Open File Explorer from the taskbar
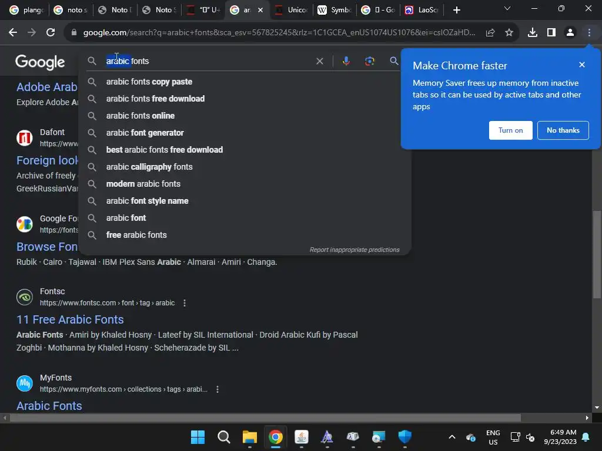Viewport: 602px width, 451px height. [249, 437]
